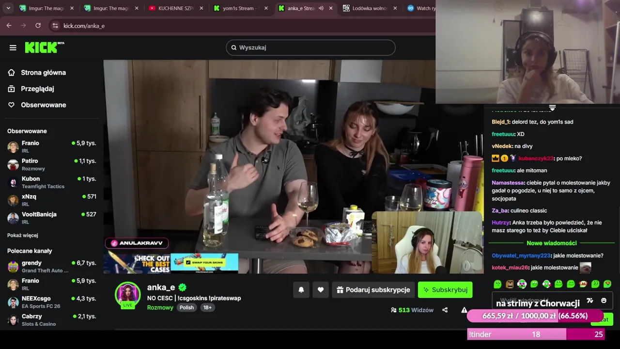The width and height of the screenshot is (620, 349).
Task: Close the yom1s Stream tab
Action: click(266, 8)
